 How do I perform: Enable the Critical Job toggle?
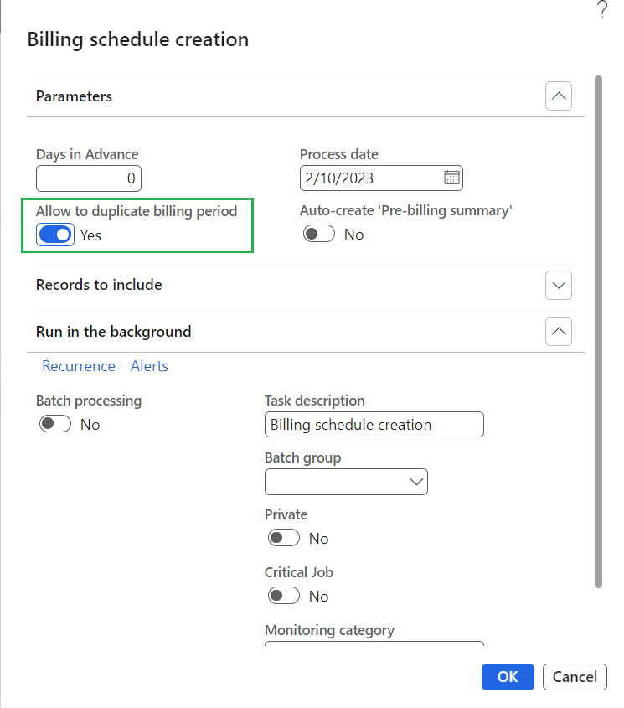pos(284,596)
